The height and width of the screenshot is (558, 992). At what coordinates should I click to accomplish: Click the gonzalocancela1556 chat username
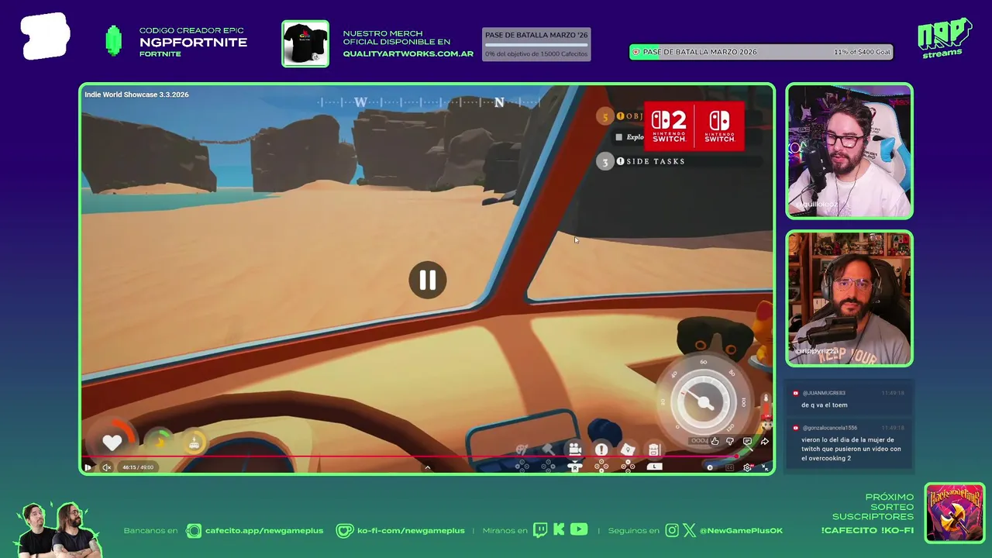[x=829, y=428]
